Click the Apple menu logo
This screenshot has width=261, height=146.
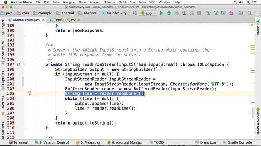tap(5, 2)
